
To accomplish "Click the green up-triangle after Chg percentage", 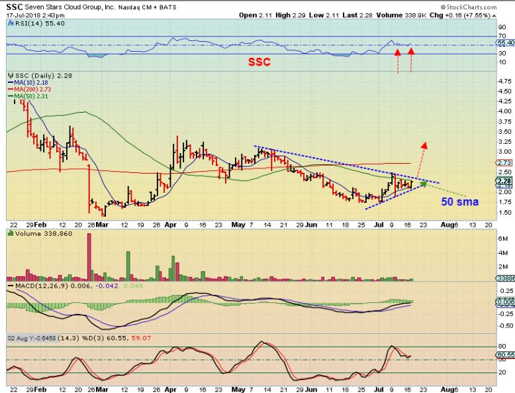I will (494, 15).
